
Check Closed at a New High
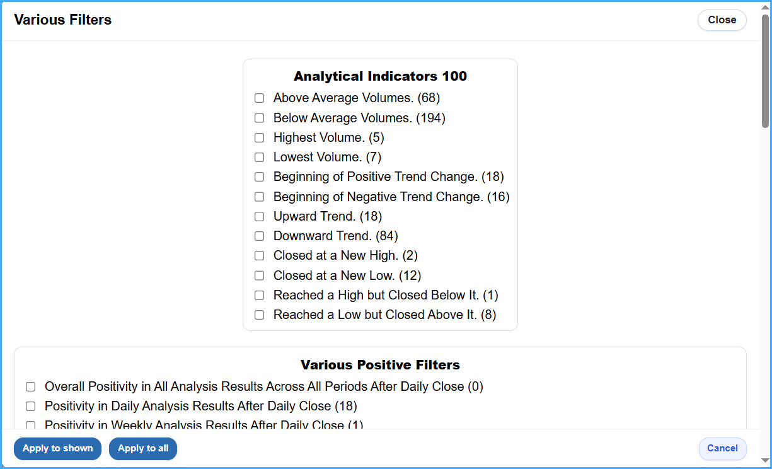(259, 256)
